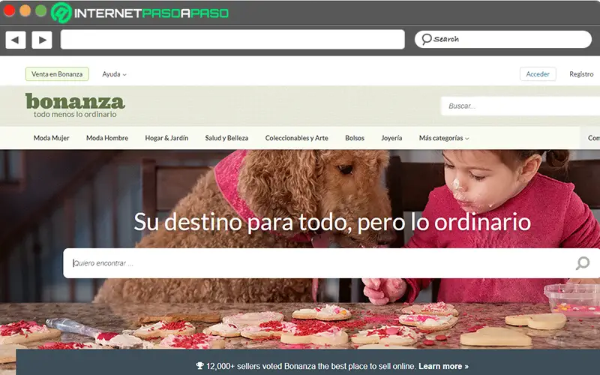The image size is (600, 375).
Task: Click the magnifier icon in the browser Search box
Action: tap(427, 39)
